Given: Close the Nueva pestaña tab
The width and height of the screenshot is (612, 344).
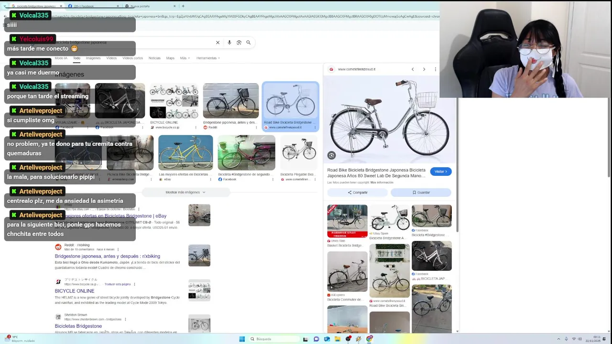Looking at the screenshot, I should tap(175, 6).
